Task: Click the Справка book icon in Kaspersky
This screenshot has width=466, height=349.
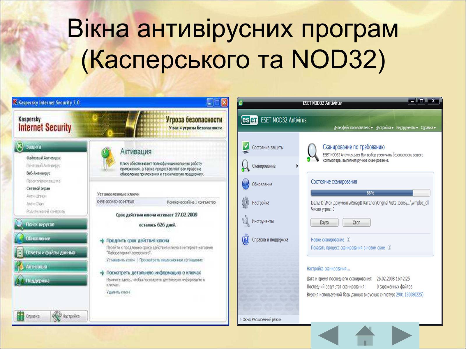Action: 20,316
